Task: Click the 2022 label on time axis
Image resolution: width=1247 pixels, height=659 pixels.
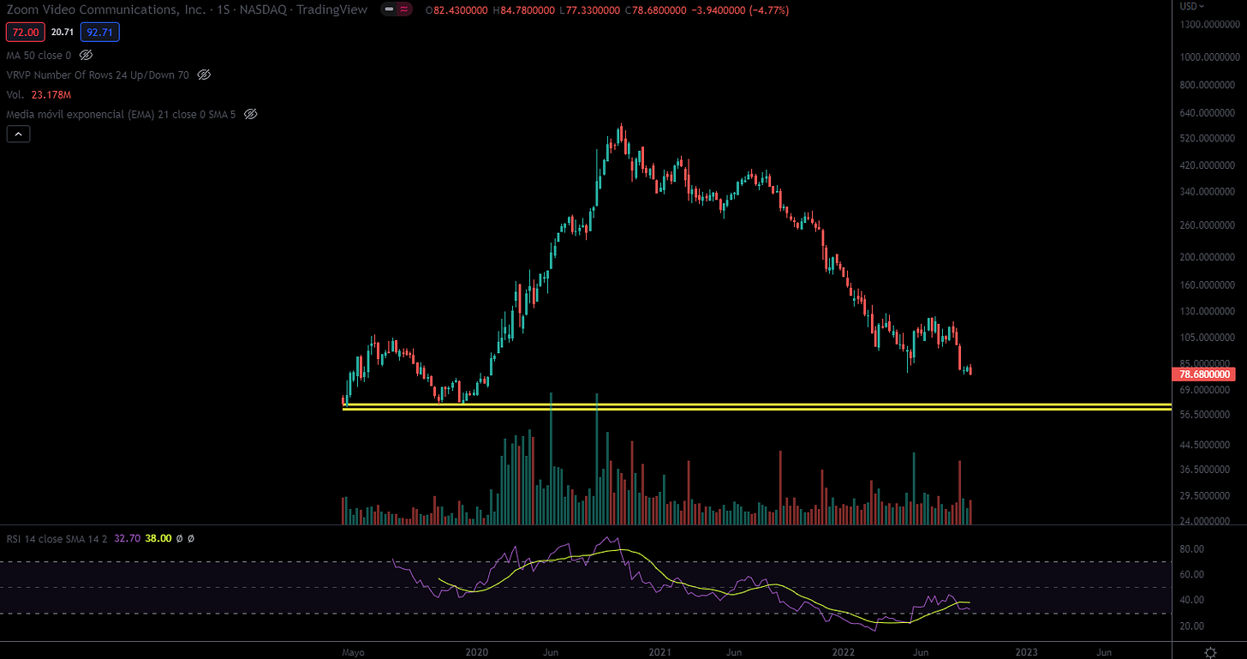Action: click(x=844, y=652)
